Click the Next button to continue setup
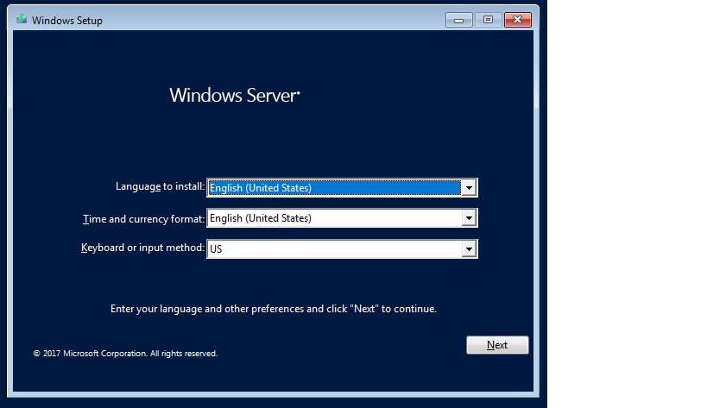The image size is (707, 408). [497, 345]
